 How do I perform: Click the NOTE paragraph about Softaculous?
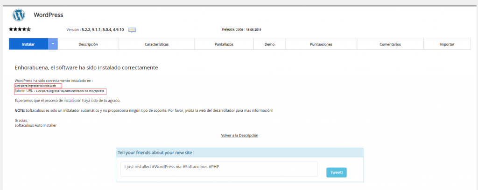pyautogui.click(x=144, y=110)
